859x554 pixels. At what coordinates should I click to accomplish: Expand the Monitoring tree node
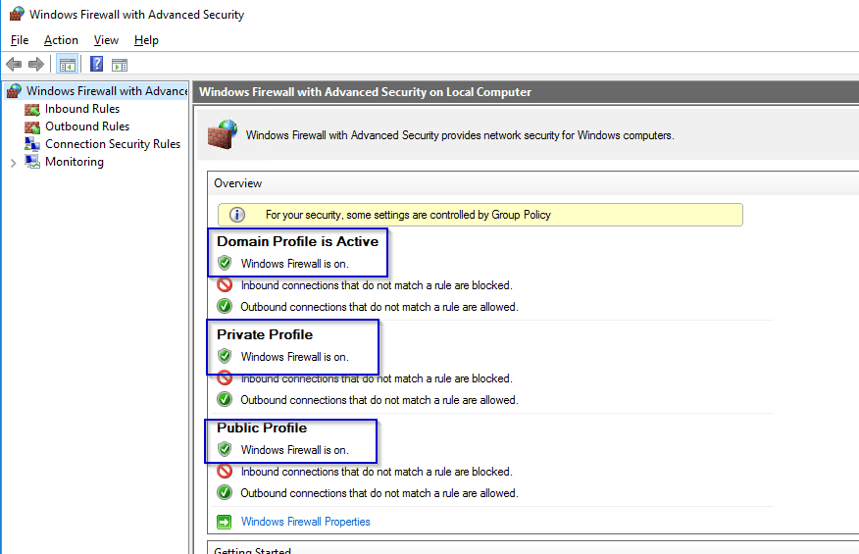(13, 163)
